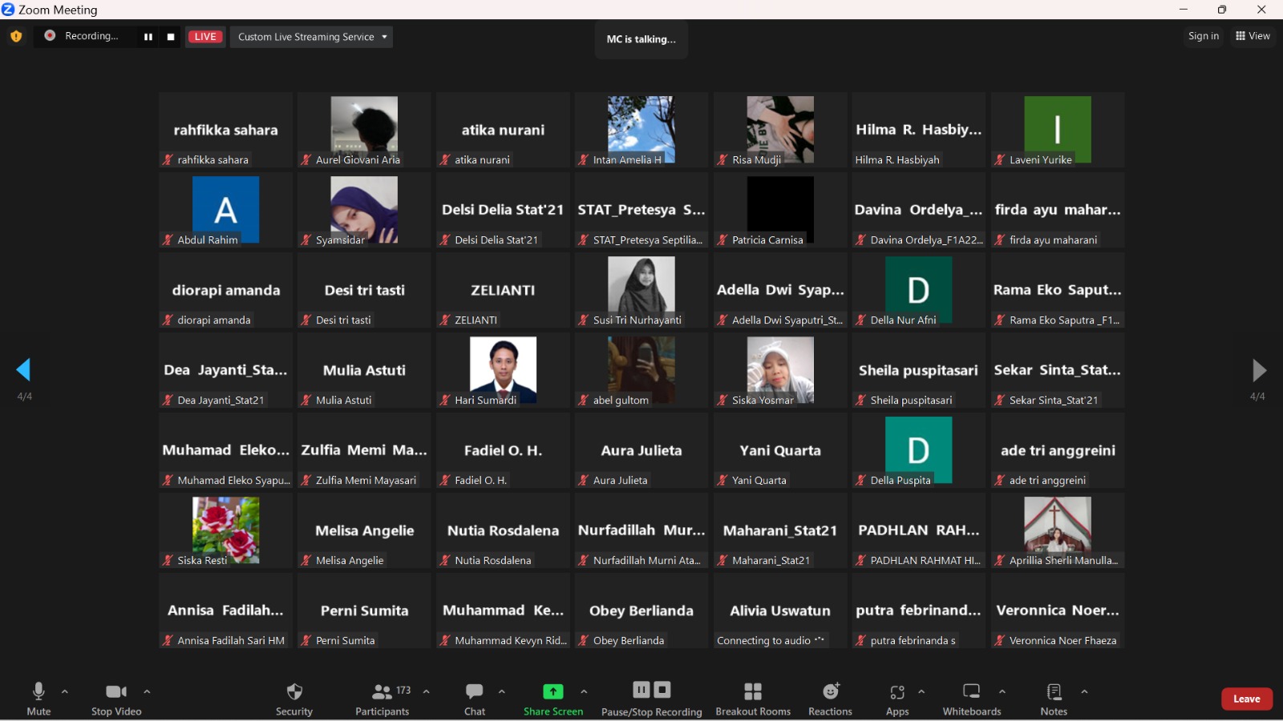Click the ZELIANTI participant tile
This screenshot has width=1283, height=721.
pos(503,290)
